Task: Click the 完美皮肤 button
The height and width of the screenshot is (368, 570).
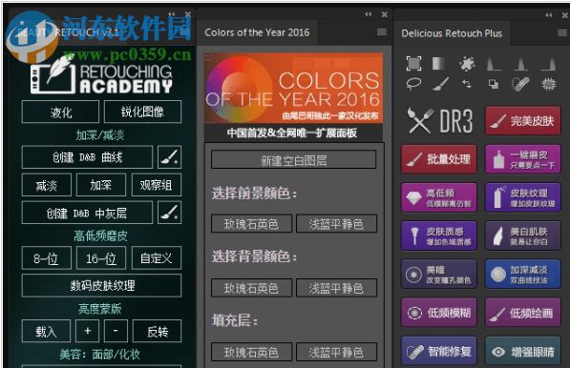Action: pyautogui.click(x=523, y=121)
